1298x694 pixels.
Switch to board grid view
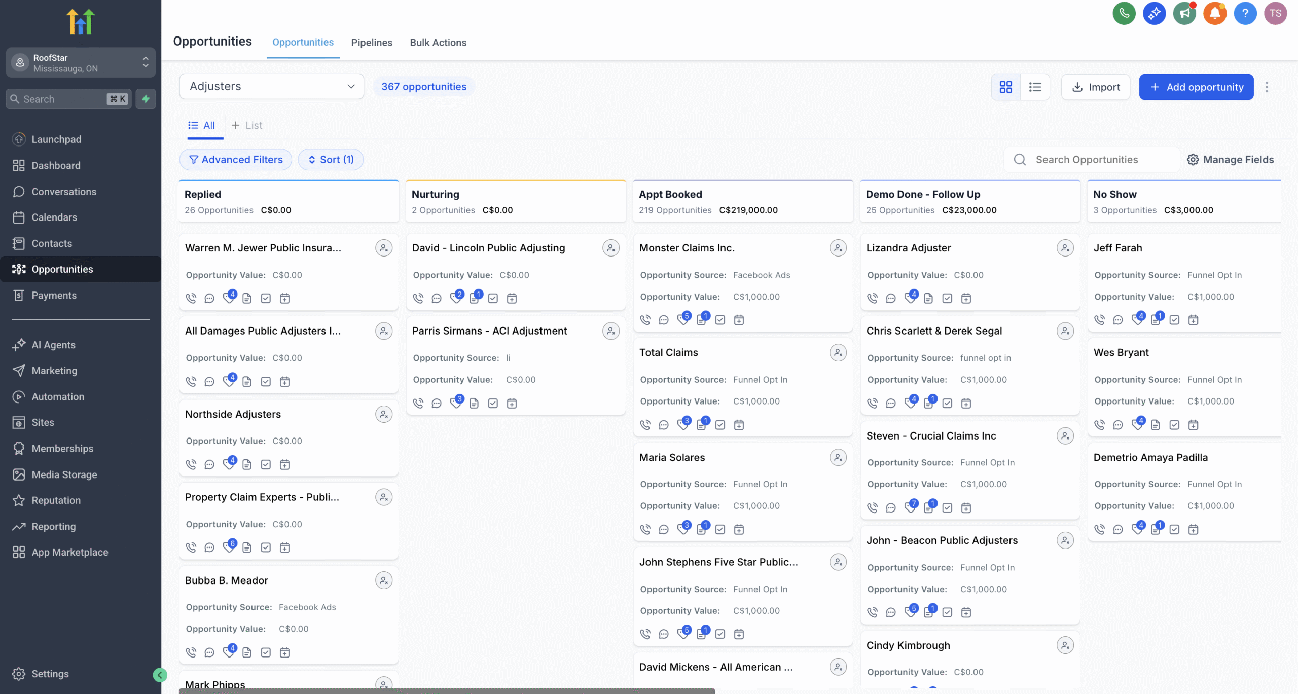click(1005, 87)
